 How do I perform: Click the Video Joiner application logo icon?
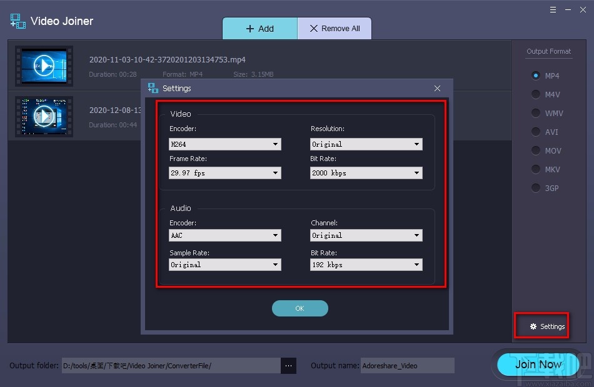click(x=18, y=21)
